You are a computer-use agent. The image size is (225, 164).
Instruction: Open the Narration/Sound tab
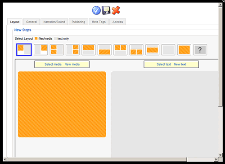54,22
